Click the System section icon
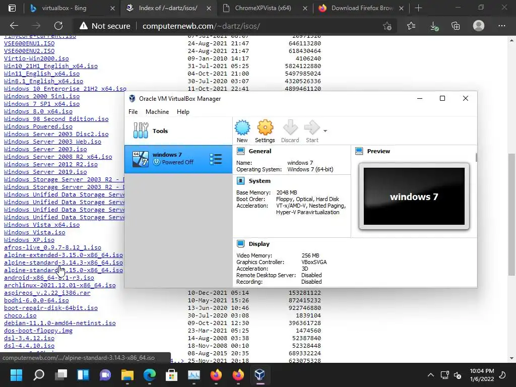The image size is (516, 387). [240, 181]
